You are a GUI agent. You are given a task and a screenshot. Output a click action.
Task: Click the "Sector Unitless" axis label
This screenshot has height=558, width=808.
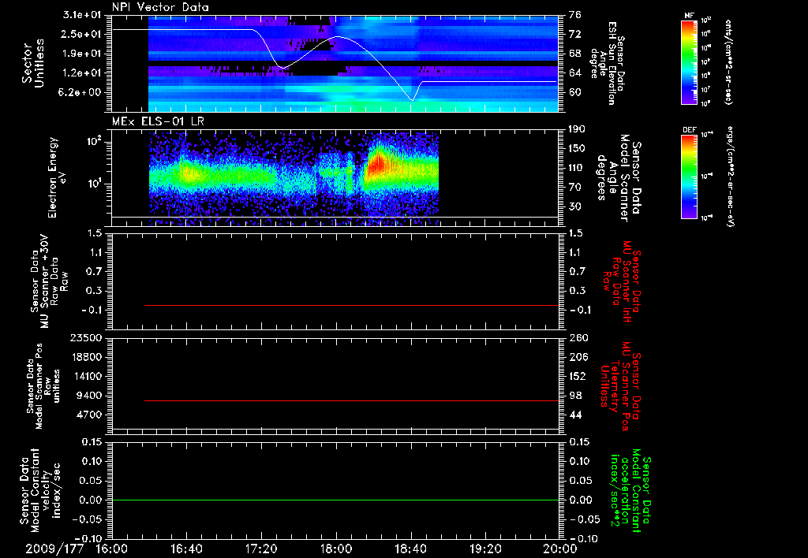pyautogui.click(x=33, y=63)
